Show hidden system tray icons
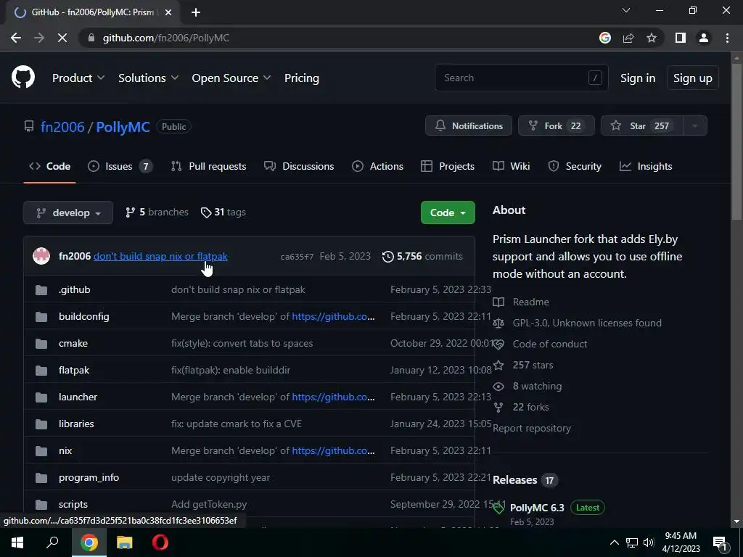This screenshot has width=743, height=557. (x=614, y=542)
